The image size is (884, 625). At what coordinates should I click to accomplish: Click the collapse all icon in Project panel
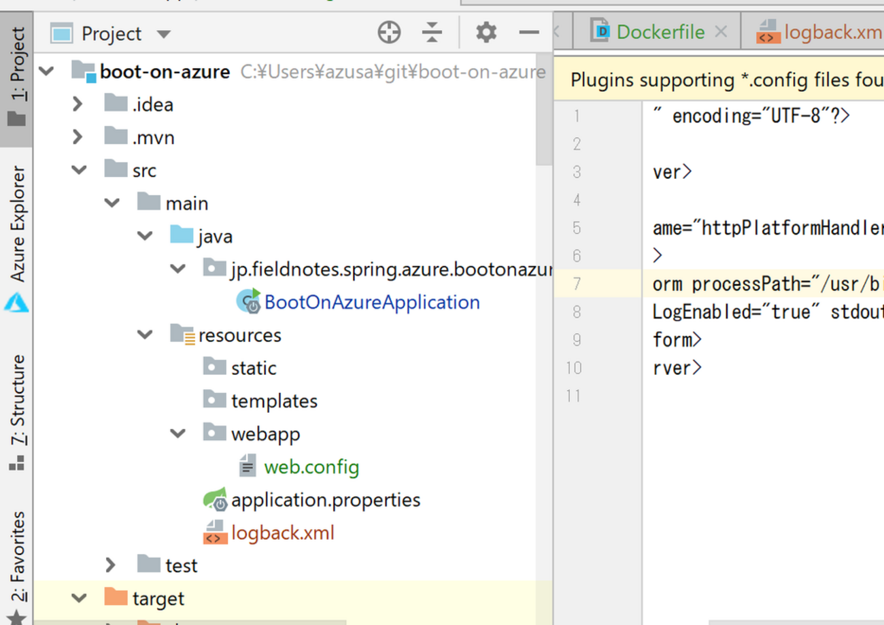click(x=432, y=33)
